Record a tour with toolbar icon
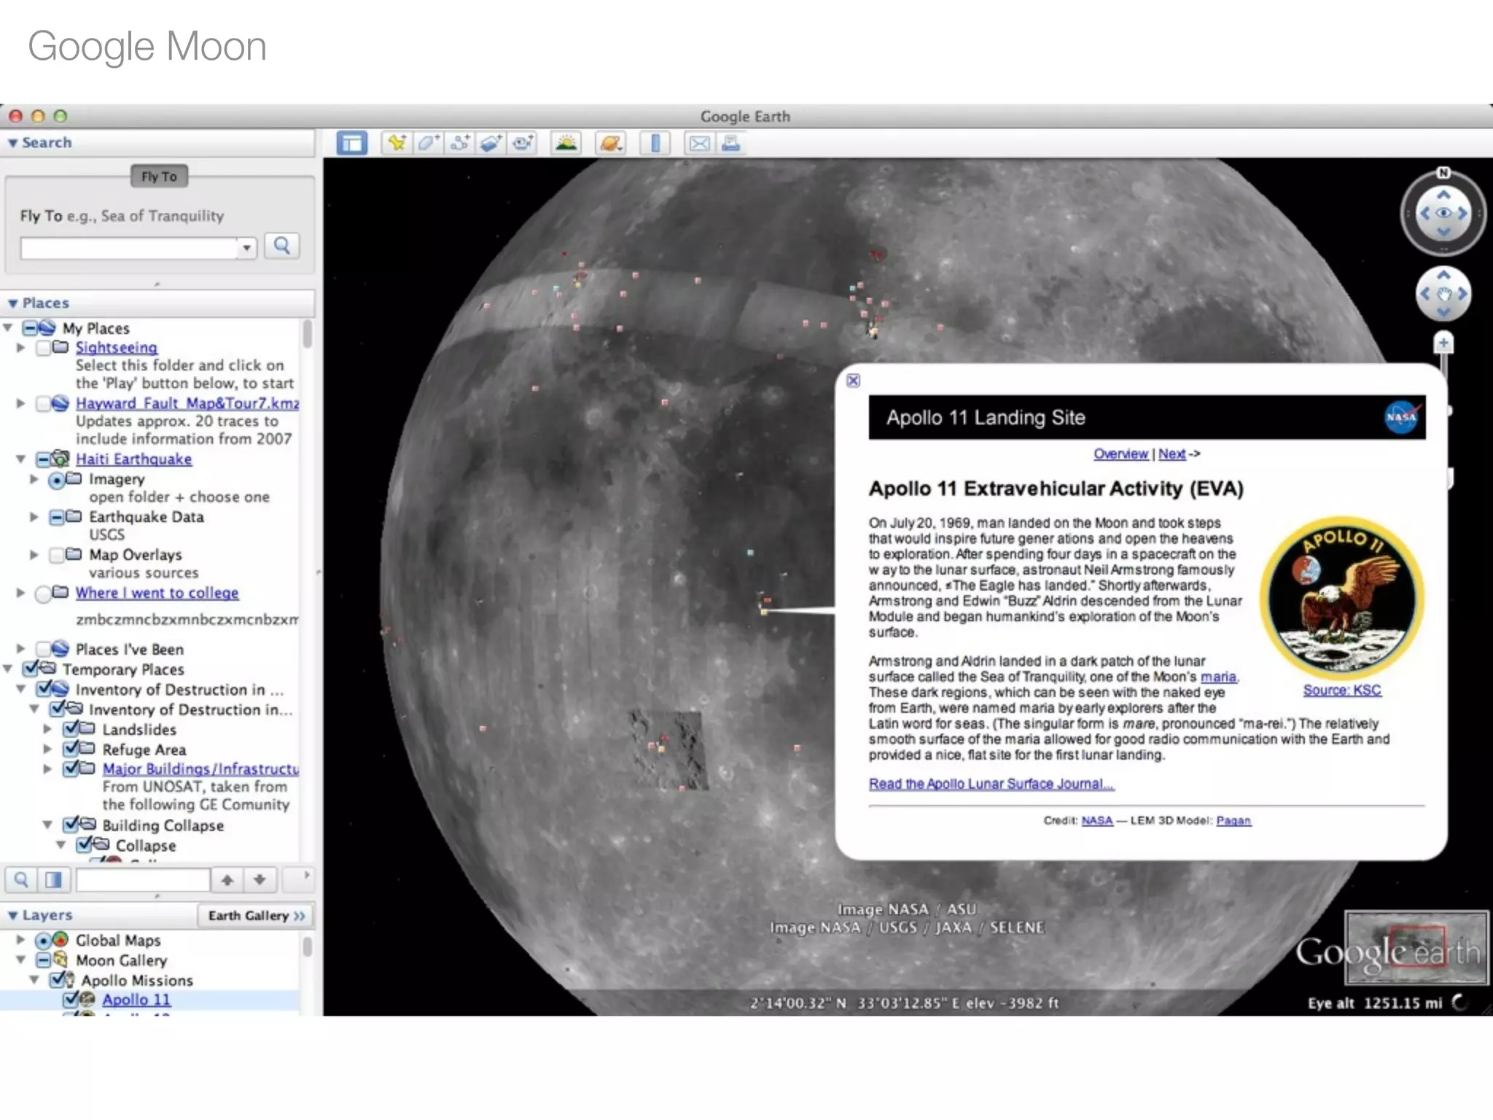 (523, 143)
